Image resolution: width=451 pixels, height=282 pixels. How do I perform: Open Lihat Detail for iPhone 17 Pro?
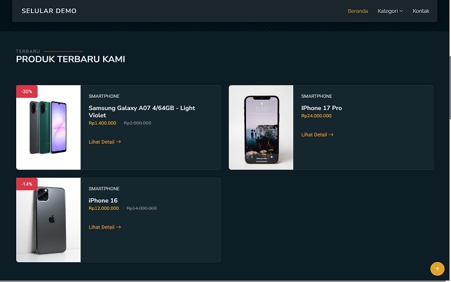(x=317, y=135)
